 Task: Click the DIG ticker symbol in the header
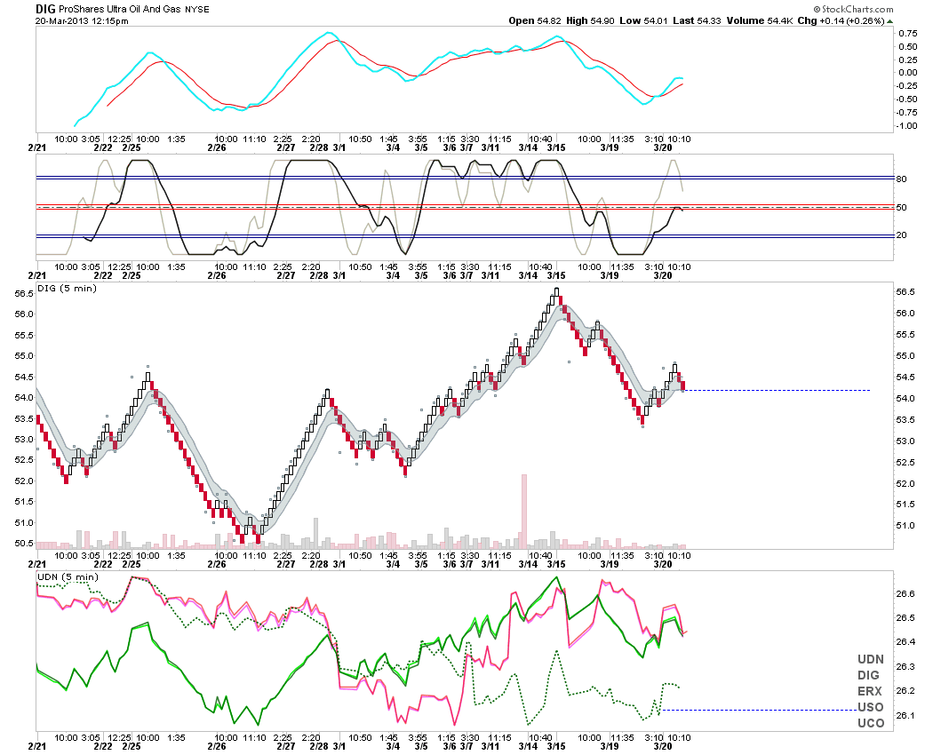coord(45,9)
